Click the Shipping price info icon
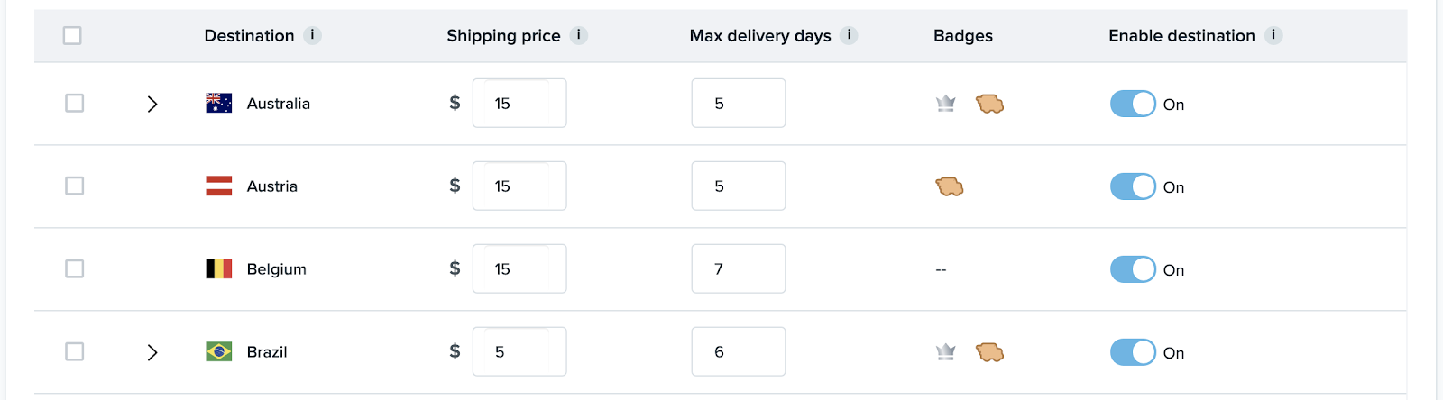1443x400 pixels. (x=579, y=35)
